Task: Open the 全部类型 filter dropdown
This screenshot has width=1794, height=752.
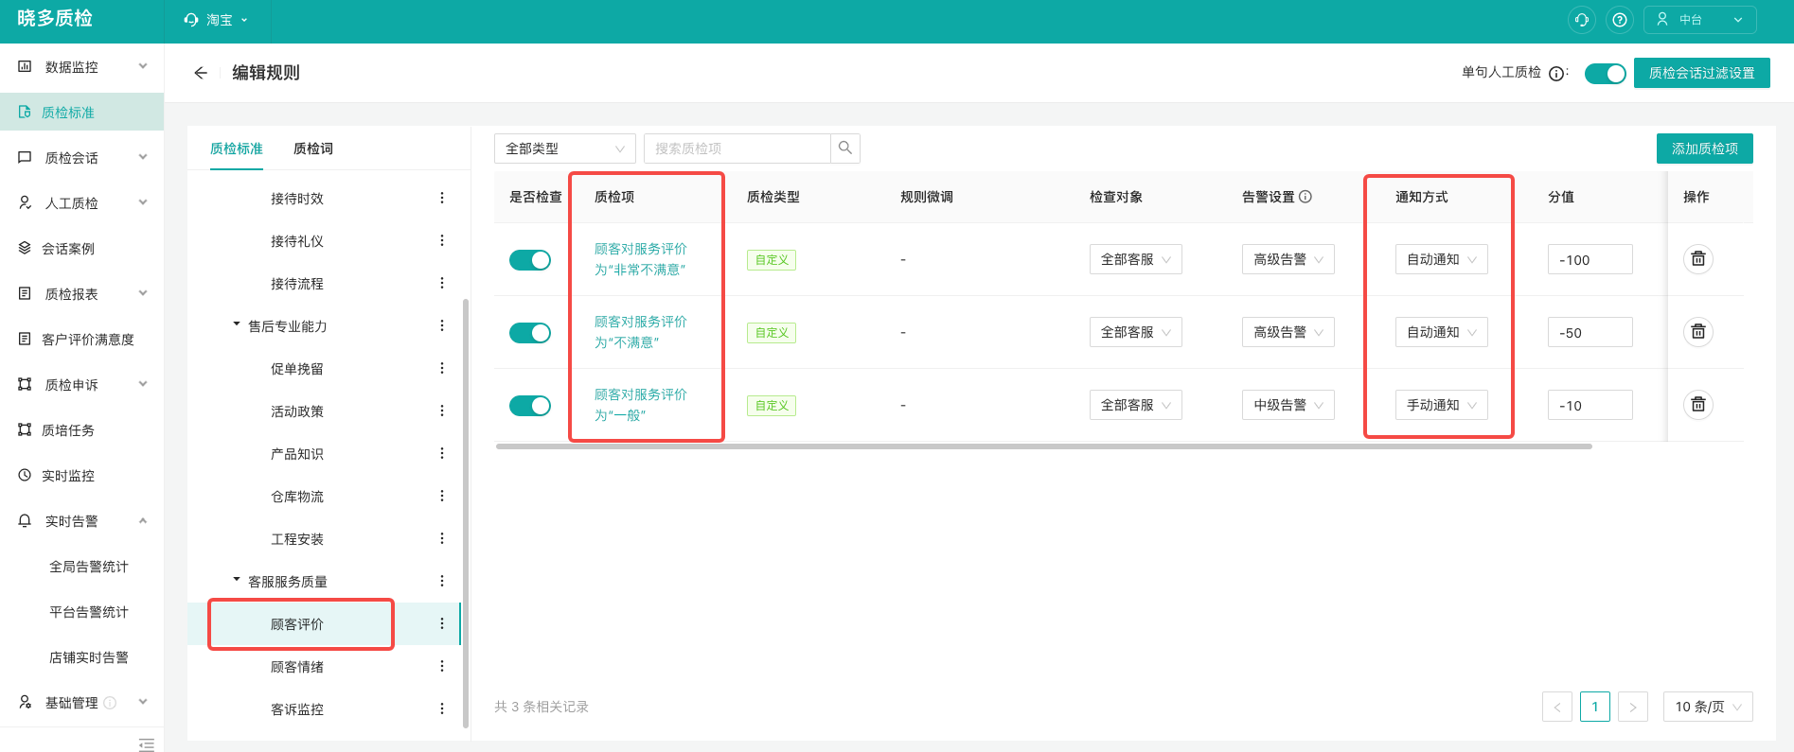Action: point(565,149)
